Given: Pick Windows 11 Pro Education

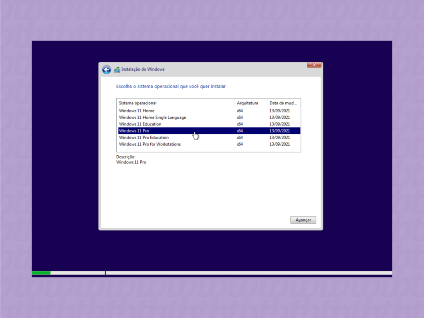Looking at the screenshot, I should pos(209,137).
